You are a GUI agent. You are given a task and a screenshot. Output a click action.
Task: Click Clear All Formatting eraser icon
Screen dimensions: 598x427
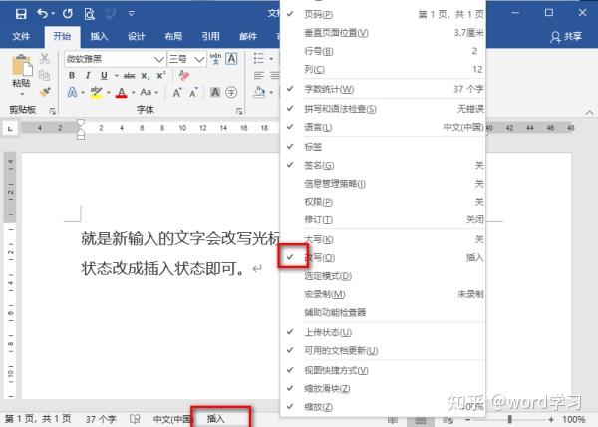184,75
